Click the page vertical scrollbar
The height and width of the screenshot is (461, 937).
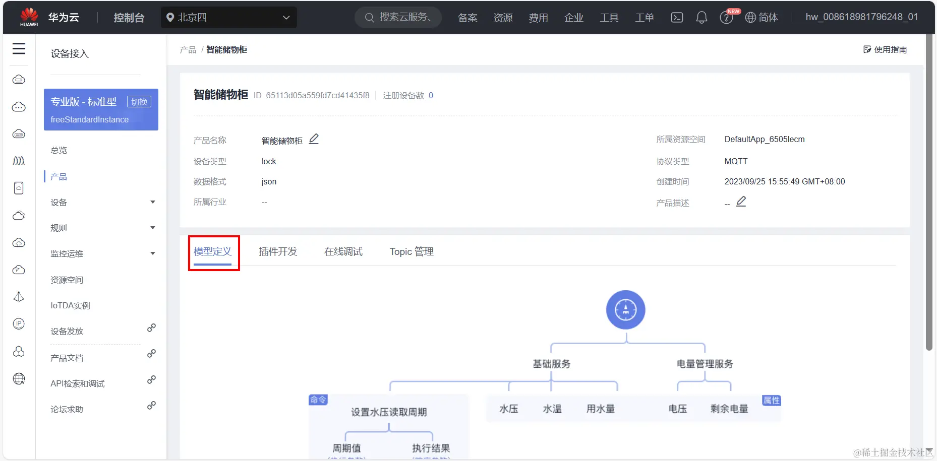pyautogui.click(x=929, y=192)
